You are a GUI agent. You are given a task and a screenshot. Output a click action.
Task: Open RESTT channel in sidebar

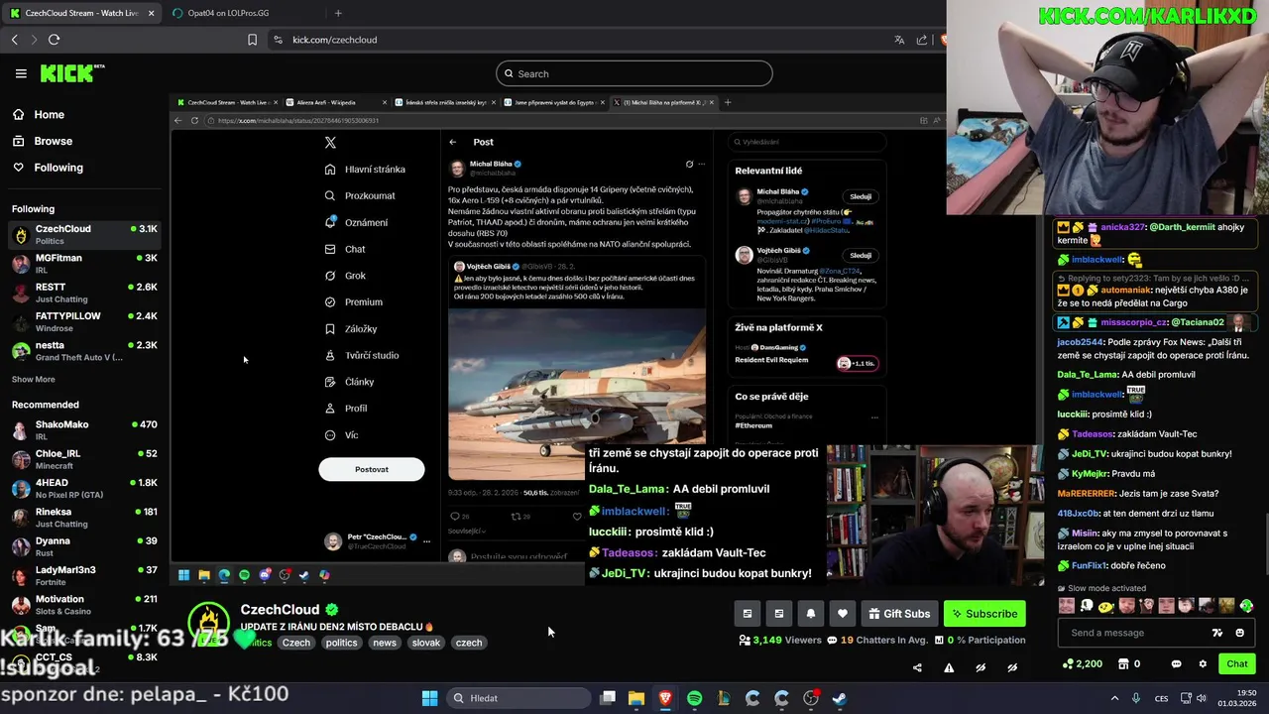84,293
